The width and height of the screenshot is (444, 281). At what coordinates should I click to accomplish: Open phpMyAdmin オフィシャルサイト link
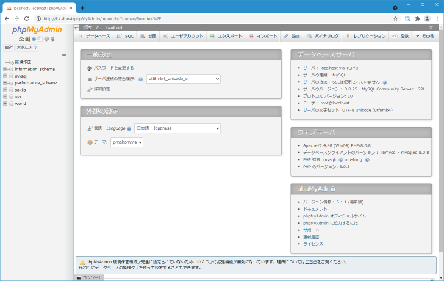click(334, 216)
